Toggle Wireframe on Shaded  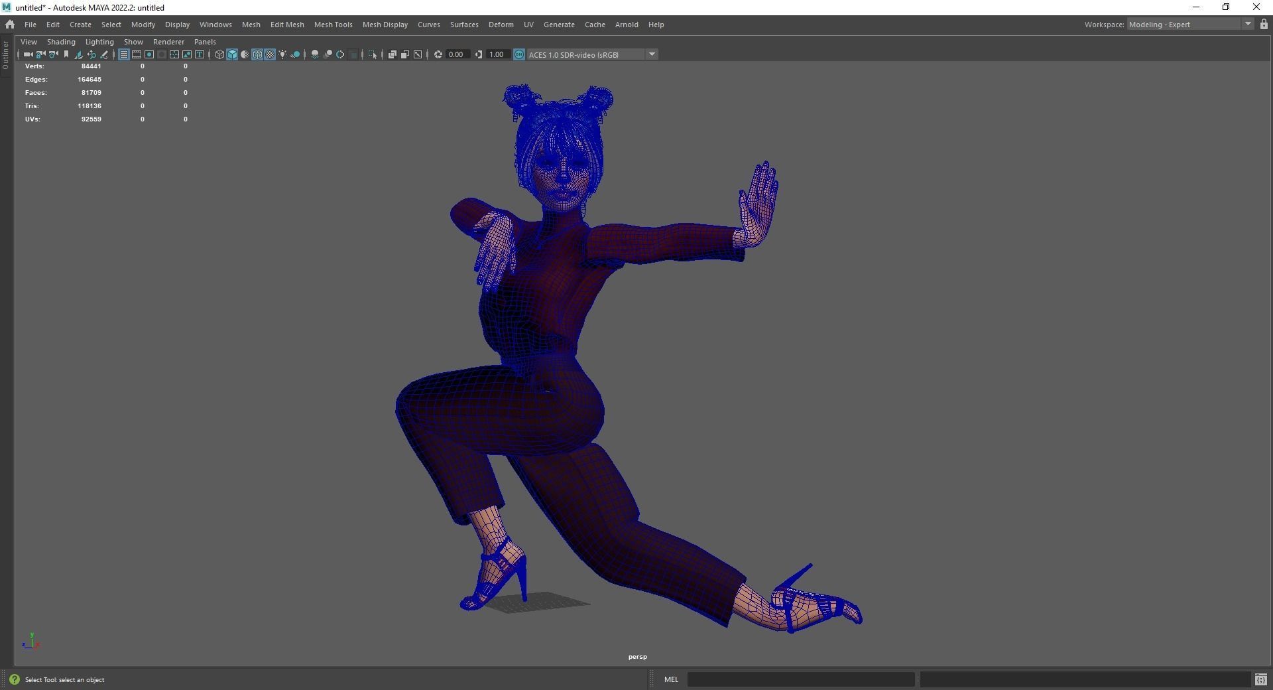click(257, 54)
